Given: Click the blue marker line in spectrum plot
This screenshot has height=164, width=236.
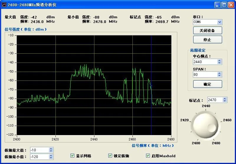Looking at the screenshot, I should click(151, 85).
